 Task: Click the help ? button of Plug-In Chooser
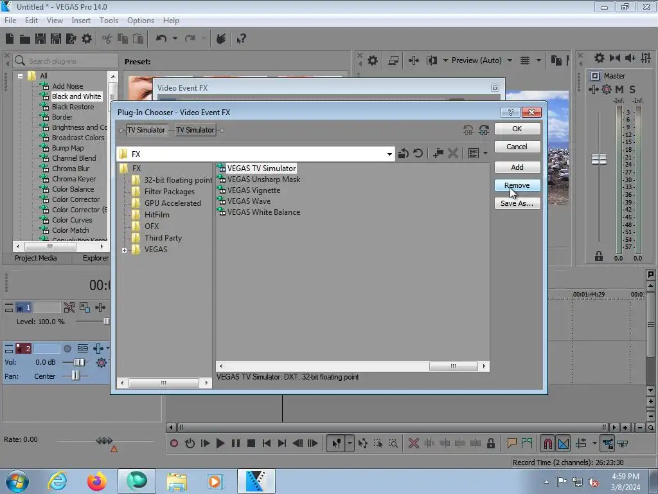[x=511, y=112]
